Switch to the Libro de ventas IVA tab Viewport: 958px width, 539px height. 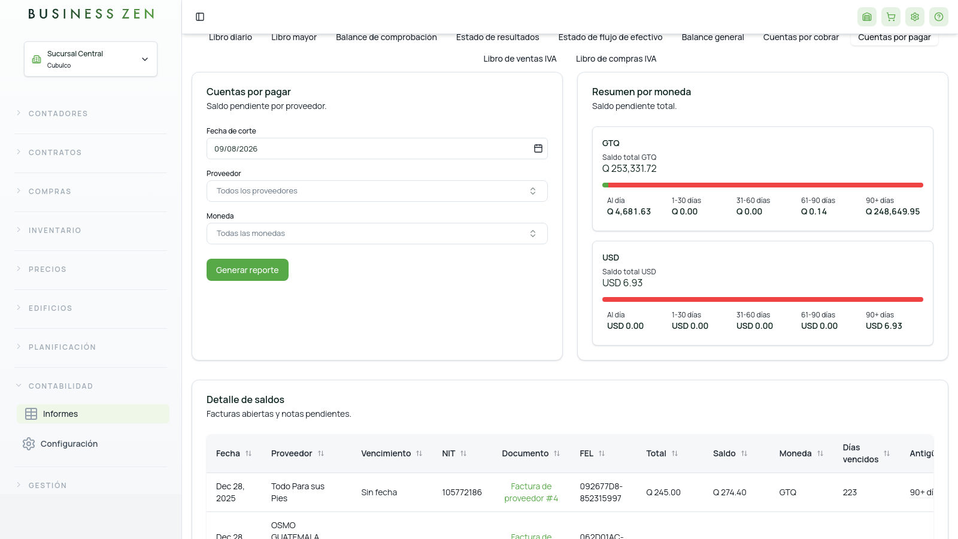coord(520,59)
